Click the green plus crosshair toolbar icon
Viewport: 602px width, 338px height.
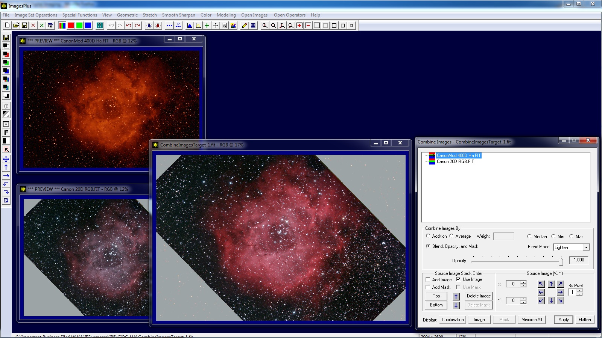[x=207, y=26]
